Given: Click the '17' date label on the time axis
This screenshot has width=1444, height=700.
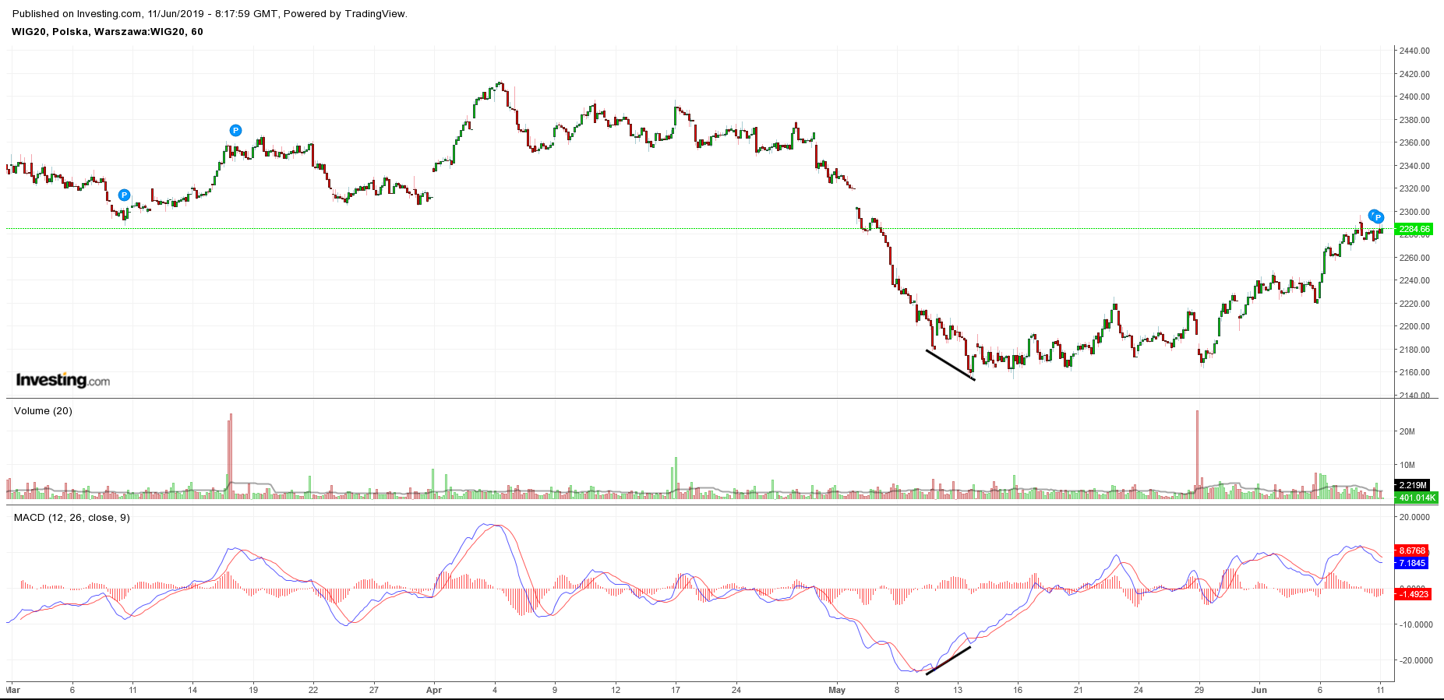Looking at the screenshot, I should point(676,690).
